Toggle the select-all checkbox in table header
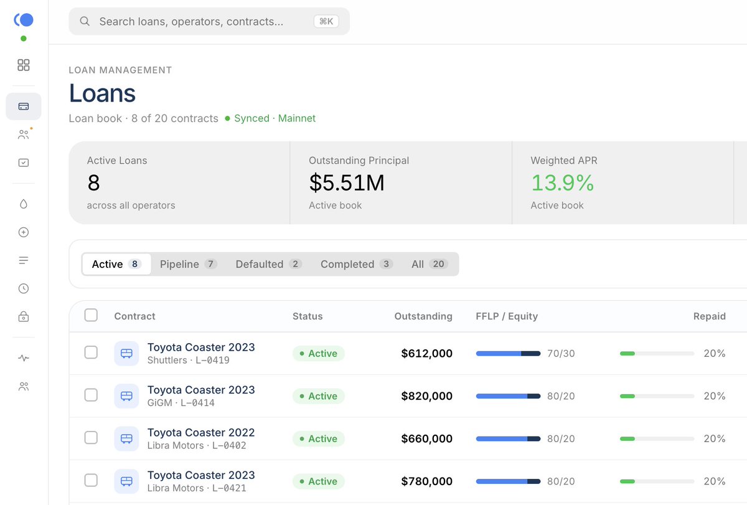This screenshot has width=747, height=505. tap(91, 315)
